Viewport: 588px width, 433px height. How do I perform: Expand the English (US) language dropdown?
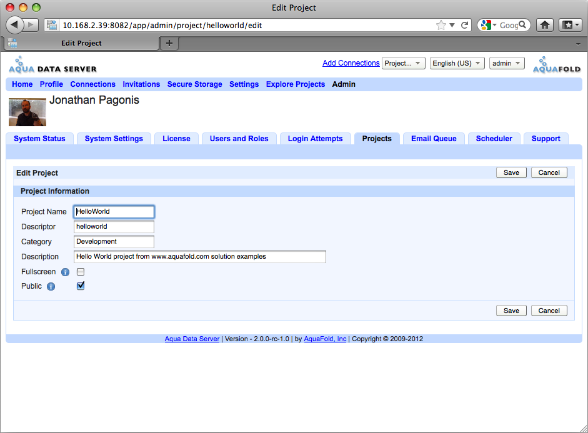(x=457, y=63)
